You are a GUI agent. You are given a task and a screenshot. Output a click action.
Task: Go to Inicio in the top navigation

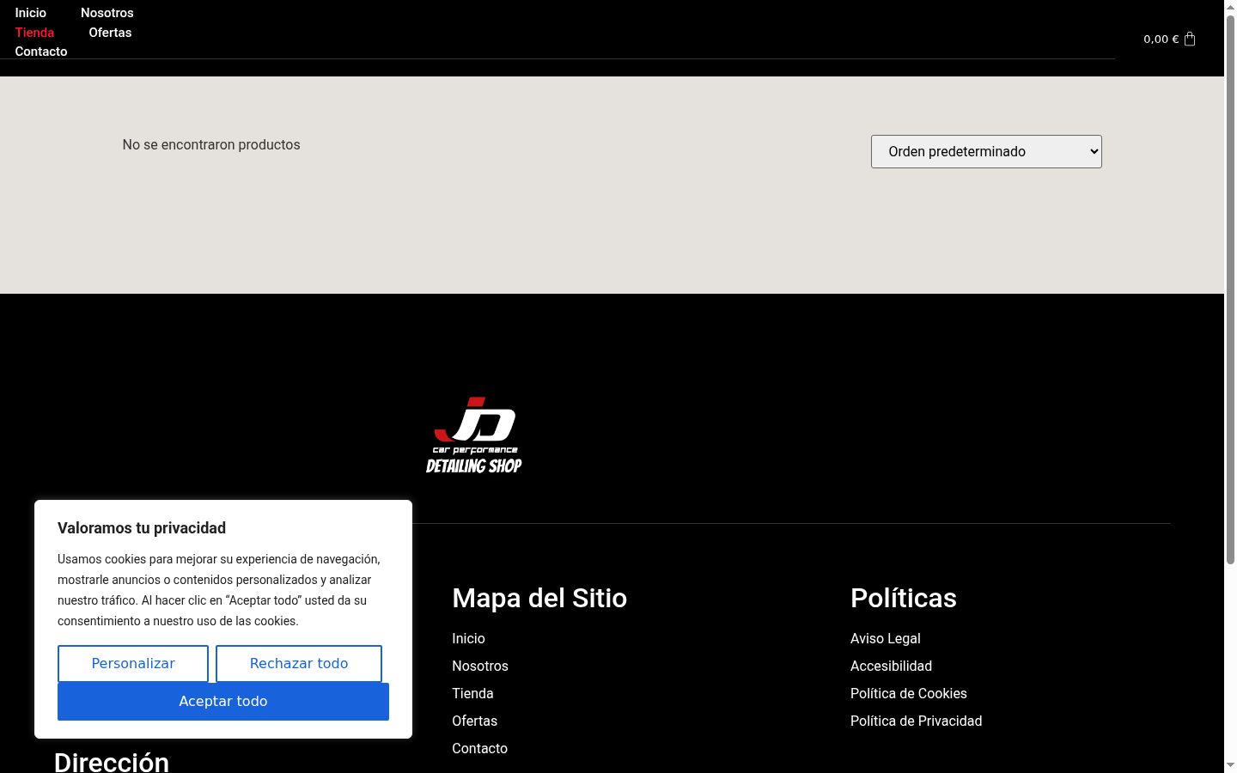pyautogui.click(x=31, y=13)
